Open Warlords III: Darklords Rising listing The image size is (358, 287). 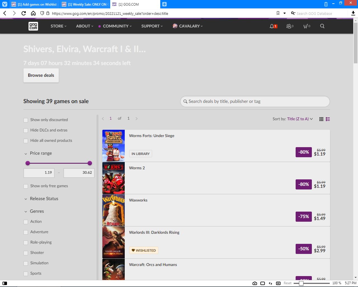click(x=216, y=242)
